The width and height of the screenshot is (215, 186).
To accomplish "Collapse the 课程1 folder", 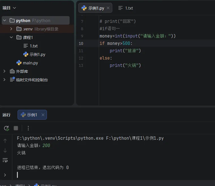I will point(11,37).
